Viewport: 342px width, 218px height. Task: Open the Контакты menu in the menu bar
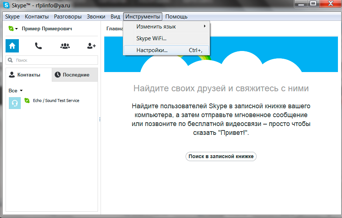37,17
